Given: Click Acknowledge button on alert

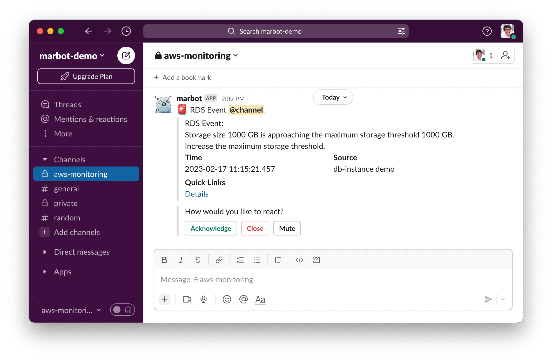Looking at the screenshot, I should (x=211, y=228).
